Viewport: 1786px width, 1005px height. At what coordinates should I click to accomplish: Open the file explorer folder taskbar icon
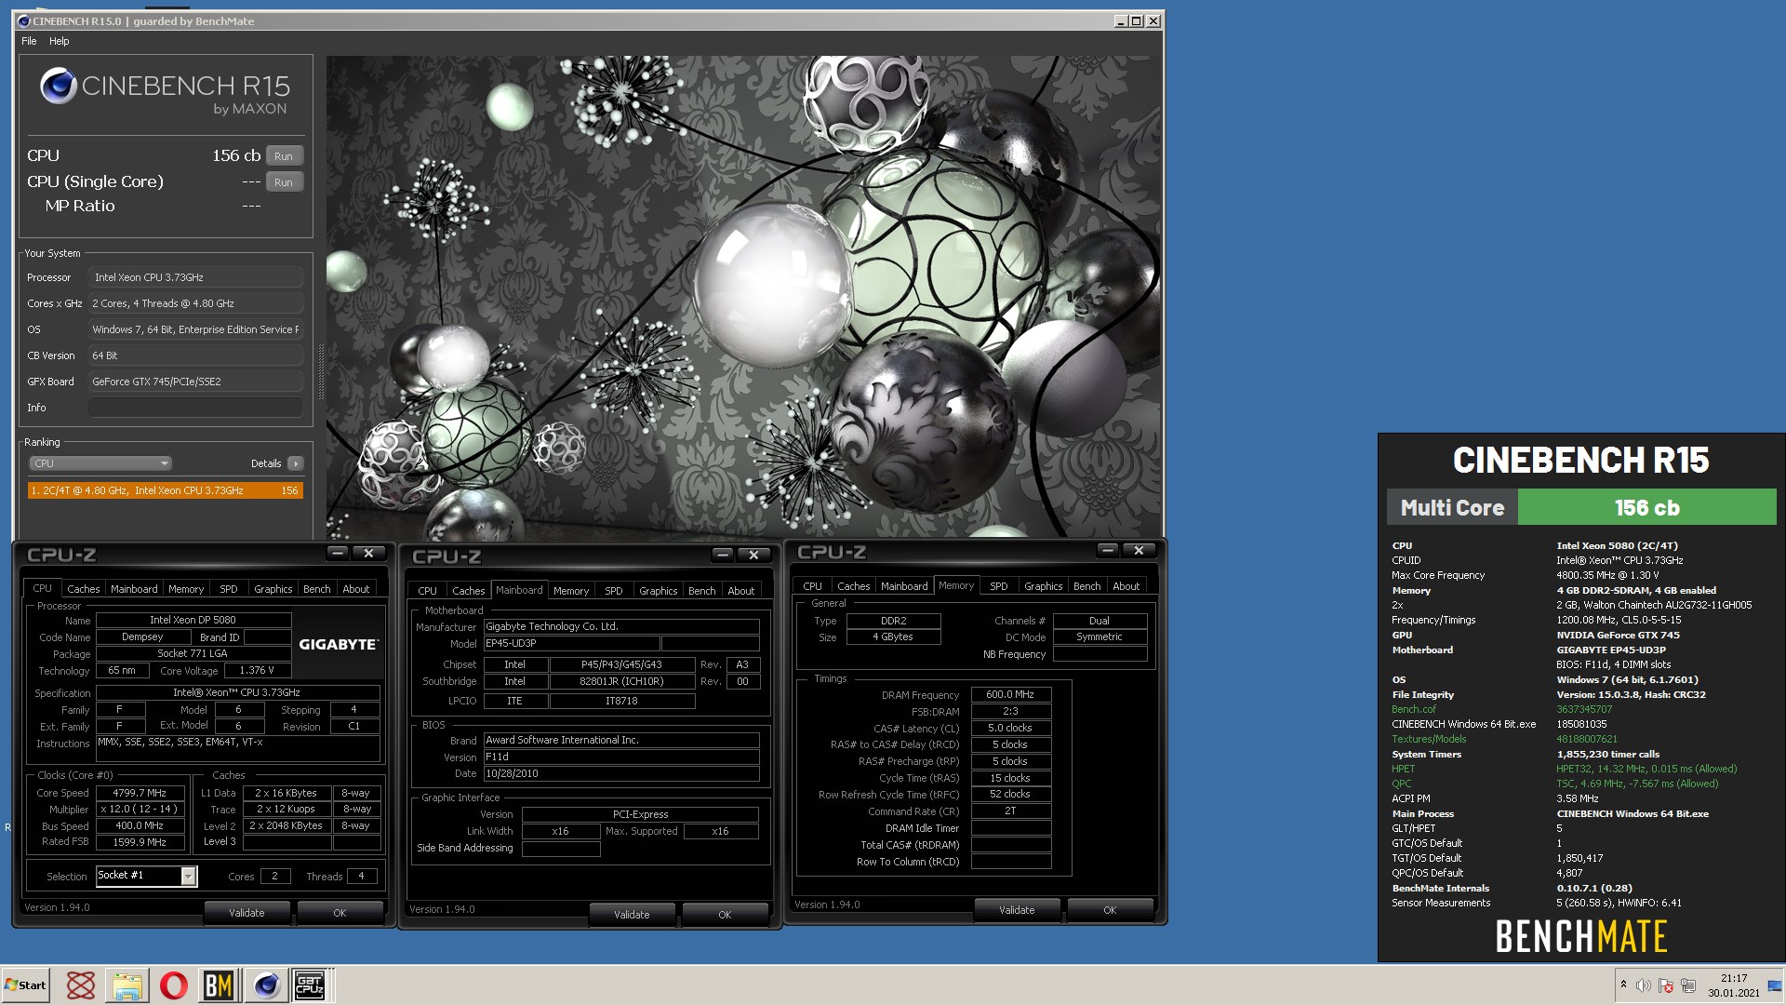[127, 985]
